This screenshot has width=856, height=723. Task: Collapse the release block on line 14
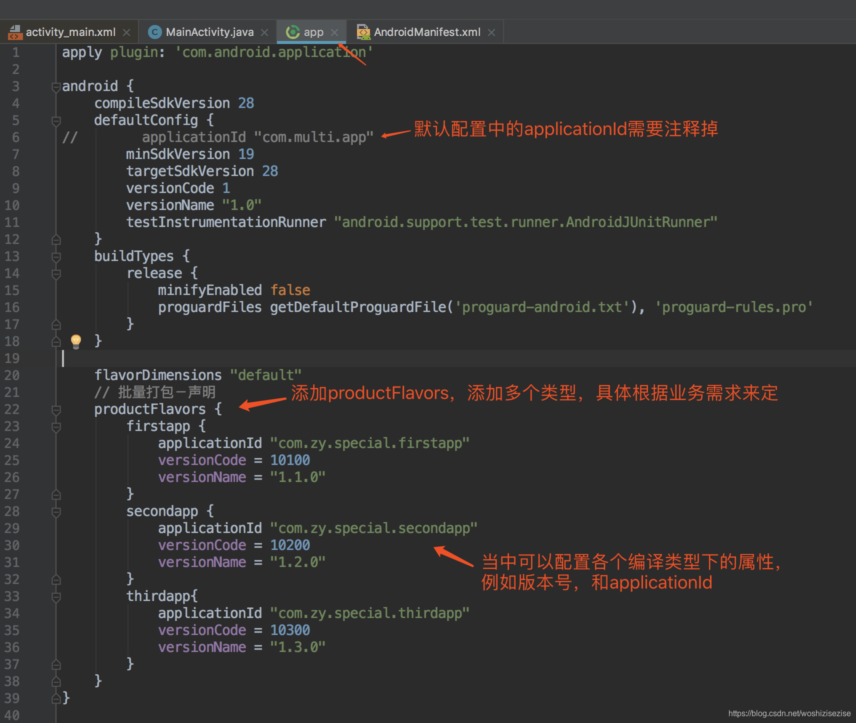tap(56, 274)
